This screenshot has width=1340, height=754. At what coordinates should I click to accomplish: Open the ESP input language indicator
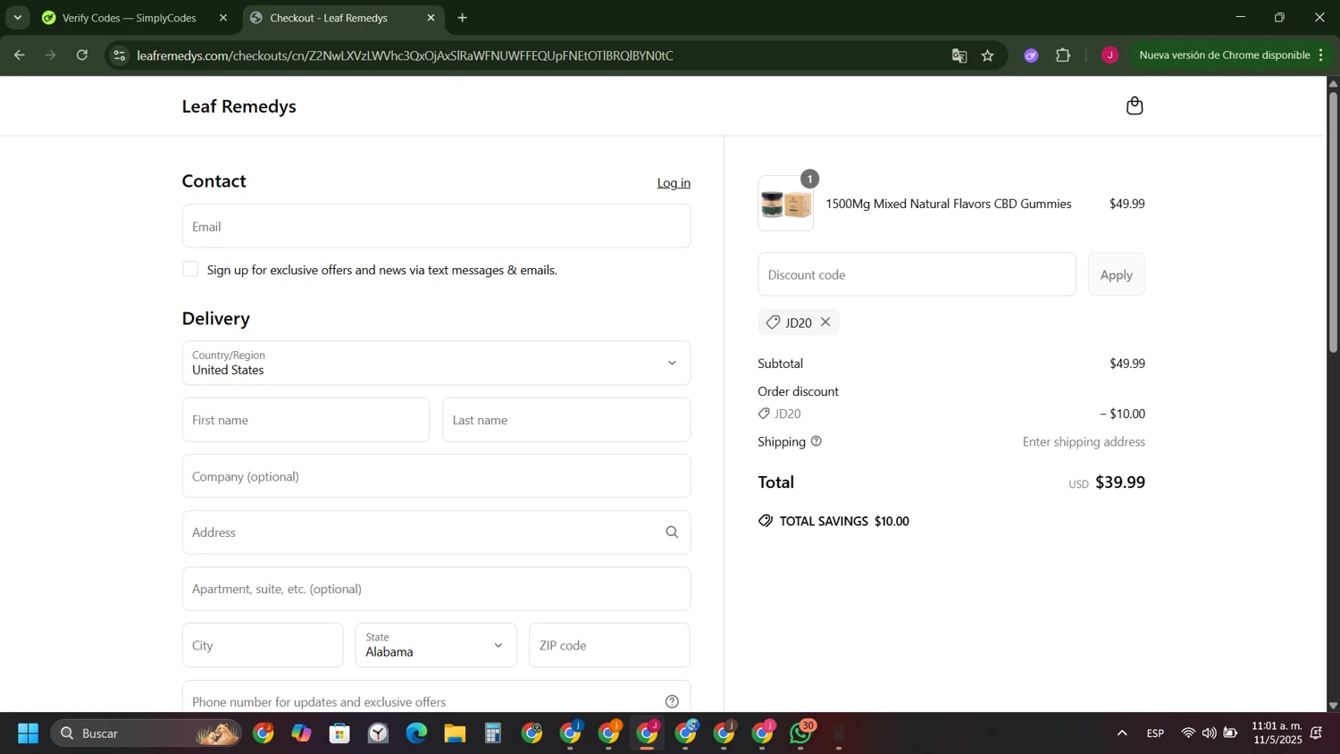click(x=1155, y=733)
